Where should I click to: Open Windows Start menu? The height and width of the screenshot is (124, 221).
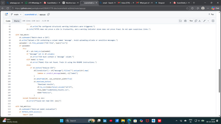pos(62,121)
